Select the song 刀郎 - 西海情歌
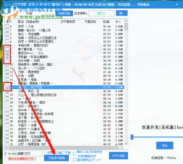The width and height of the screenshot is (183, 164). click(29, 72)
